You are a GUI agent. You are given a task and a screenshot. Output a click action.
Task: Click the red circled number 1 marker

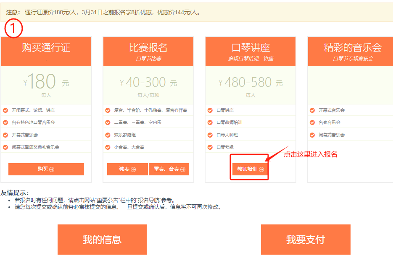(x=13, y=29)
